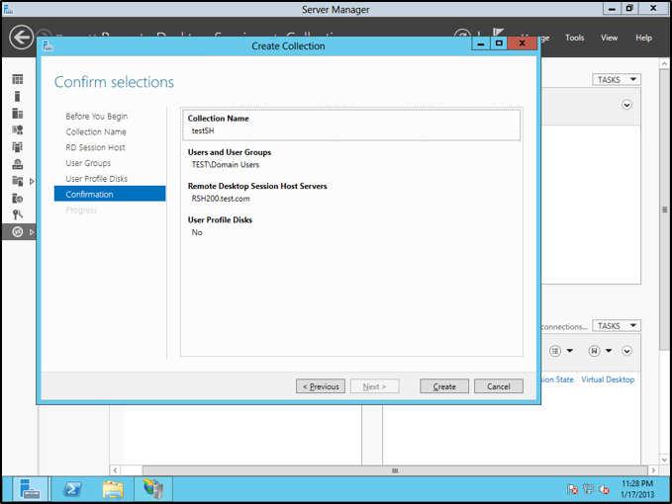Image resolution: width=672 pixels, height=504 pixels.
Task: Open the lower TASKS dropdown near connections
Action: pyautogui.click(x=617, y=326)
